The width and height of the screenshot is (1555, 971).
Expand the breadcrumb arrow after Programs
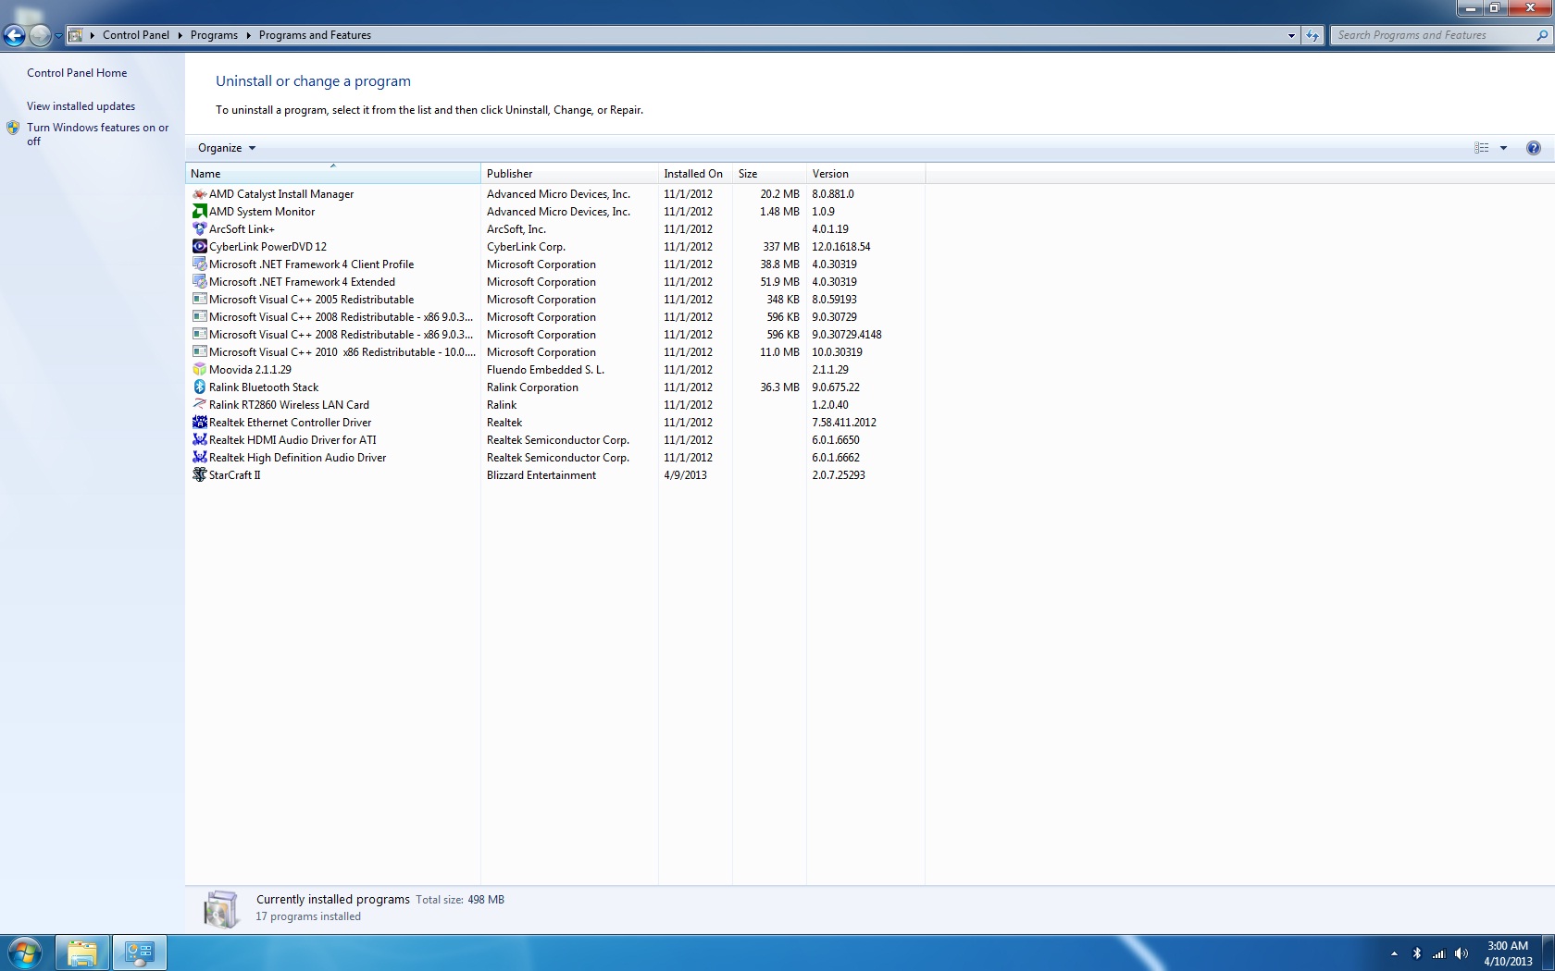pos(248,35)
